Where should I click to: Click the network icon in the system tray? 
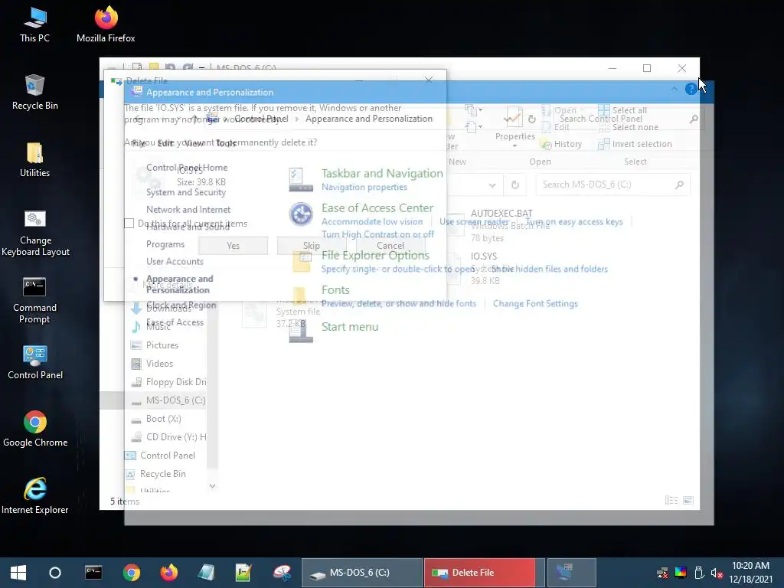coord(662,573)
